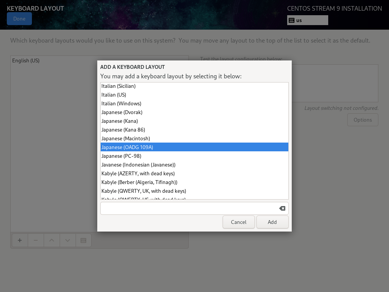This screenshot has height=292, width=389.
Task: Click the keyboard preview icon button
Action: pyautogui.click(x=84, y=240)
